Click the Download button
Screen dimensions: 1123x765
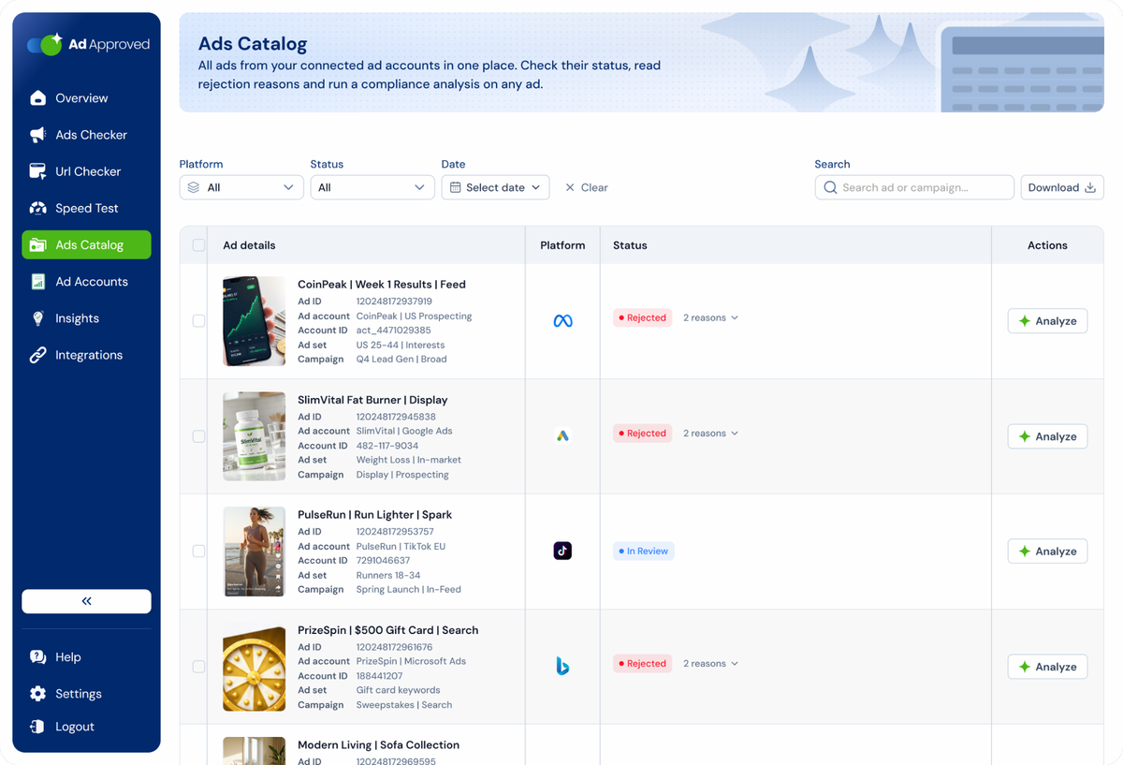coord(1062,187)
